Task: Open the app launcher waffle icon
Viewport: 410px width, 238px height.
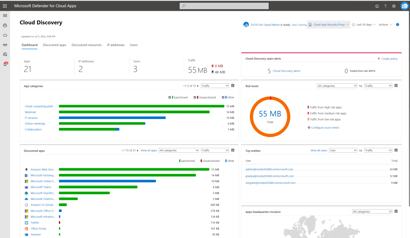Action: [5, 6]
